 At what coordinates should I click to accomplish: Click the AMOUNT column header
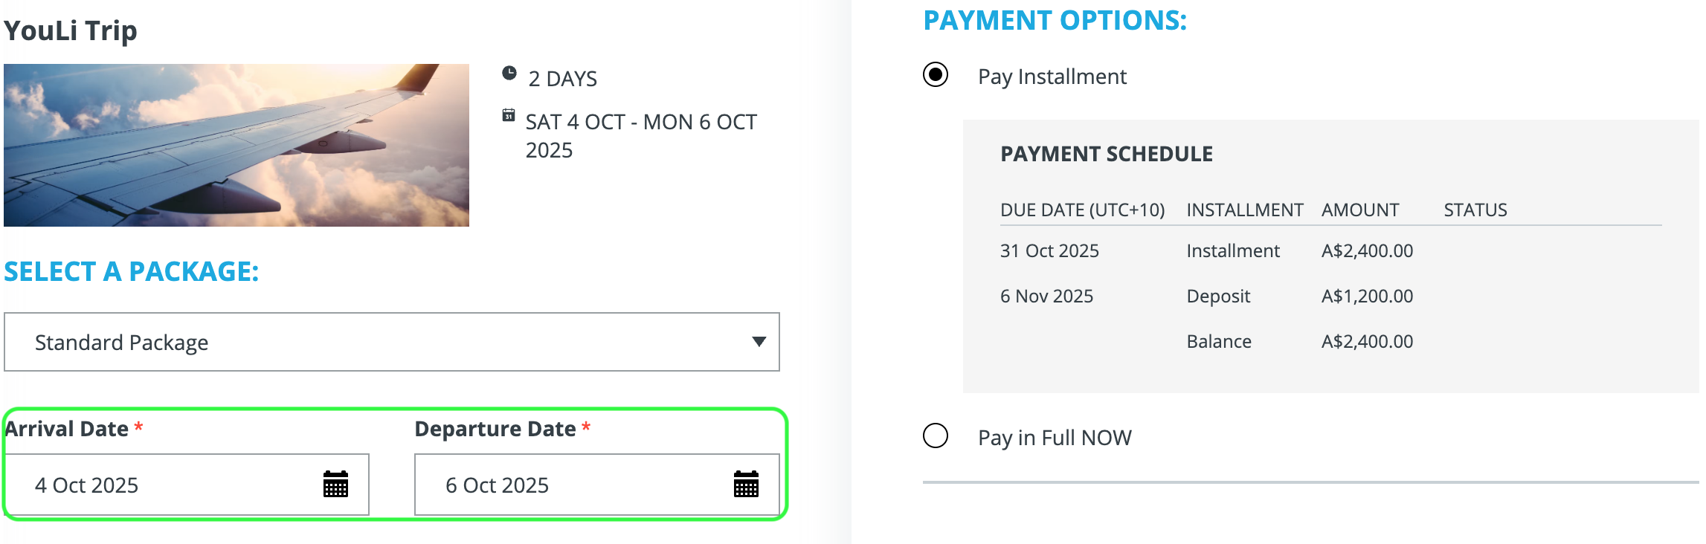pos(1360,210)
